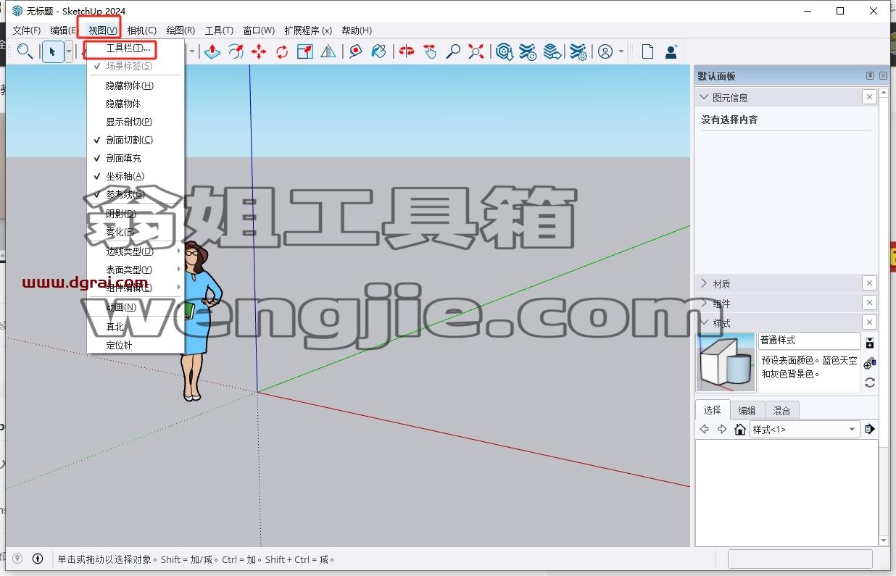Open the 绘图(R) menu
896x576 pixels.
click(x=181, y=30)
